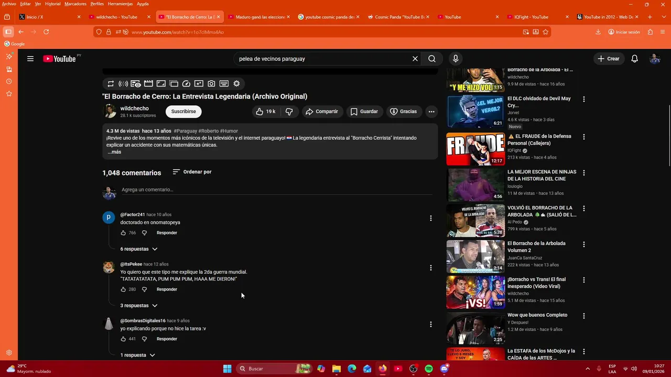This screenshot has height=377, width=671.
Task: Open keyboard shortcuts icon under video
Action: pyautogui.click(x=224, y=83)
